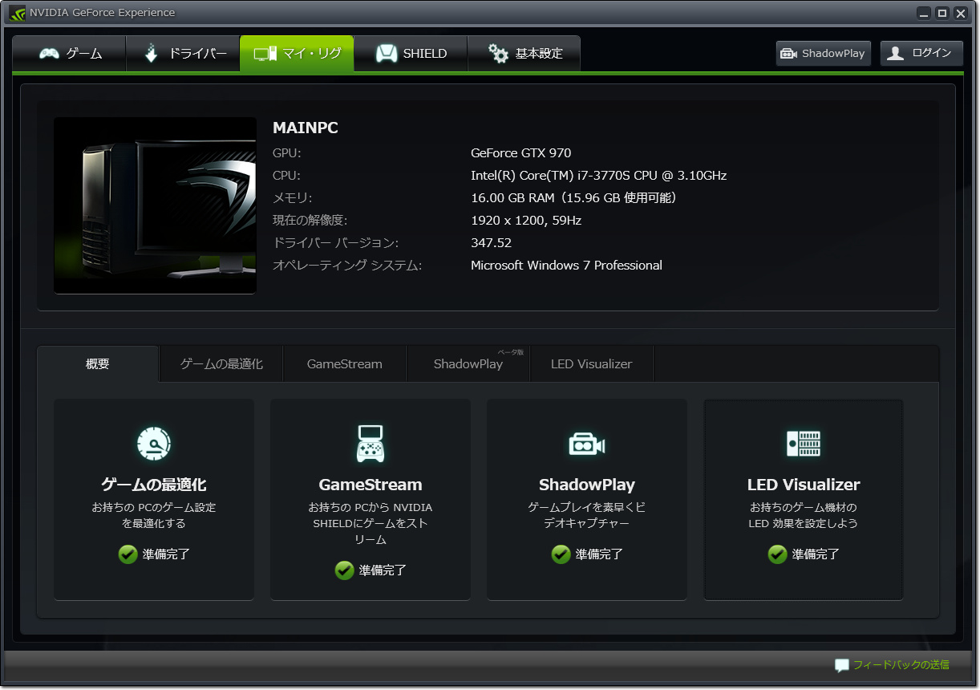Click the ShadowPlay button at top right

(x=824, y=53)
